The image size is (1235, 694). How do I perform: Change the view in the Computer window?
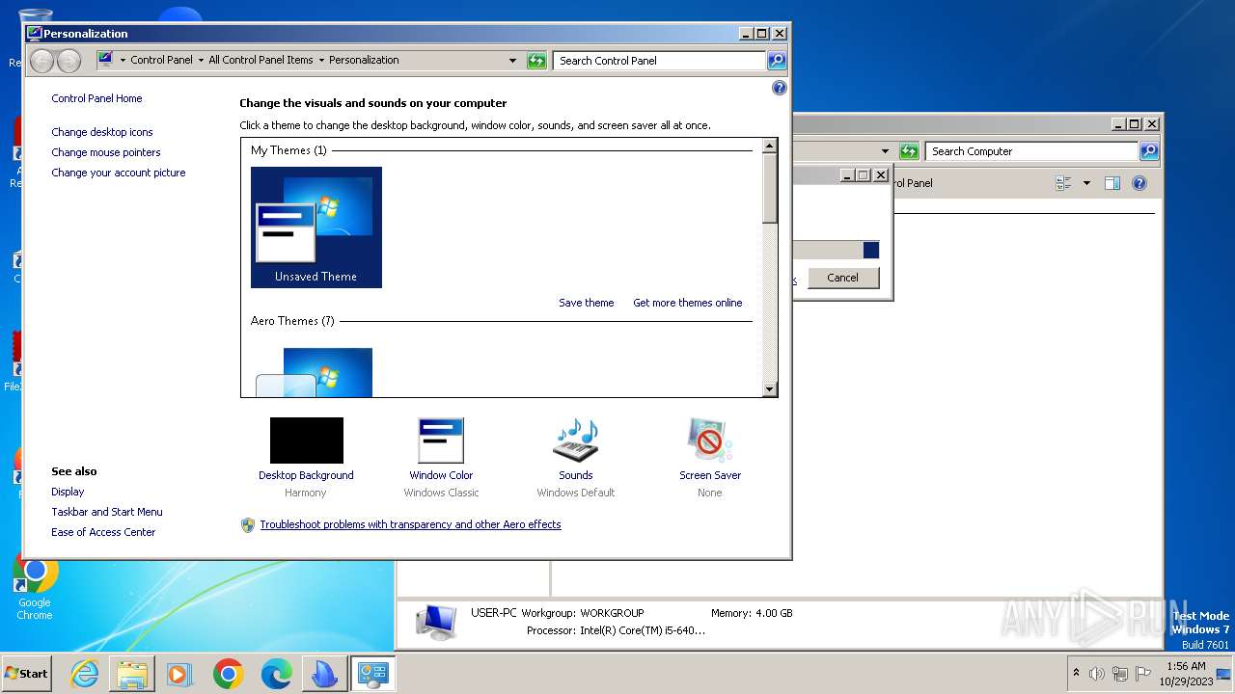coord(1064,183)
